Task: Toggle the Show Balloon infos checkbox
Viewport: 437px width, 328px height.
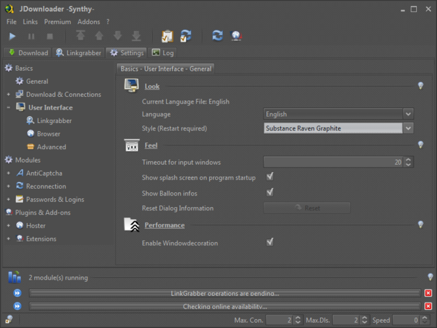Action: [270, 192]
